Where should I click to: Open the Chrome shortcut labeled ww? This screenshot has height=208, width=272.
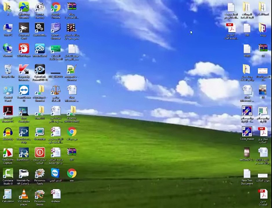72,175
